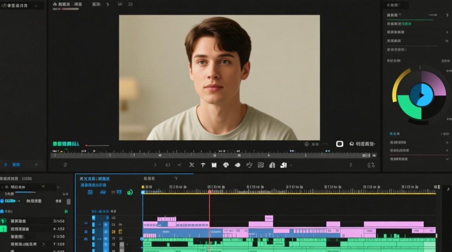Toggle the yellow lock icon on track
The width and height of the screenshot is (452, 252).
113,232
